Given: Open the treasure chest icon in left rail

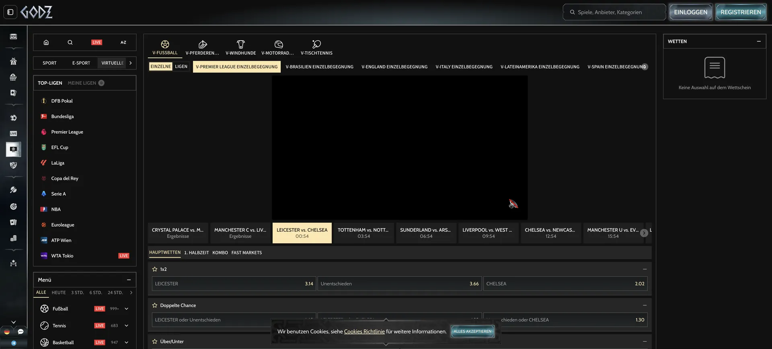Looking at the screenshot, I should click(13, 37).
